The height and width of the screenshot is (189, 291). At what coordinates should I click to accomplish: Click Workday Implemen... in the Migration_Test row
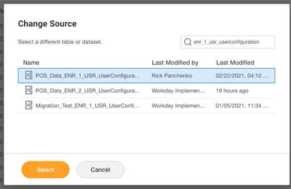pos(178,106)
